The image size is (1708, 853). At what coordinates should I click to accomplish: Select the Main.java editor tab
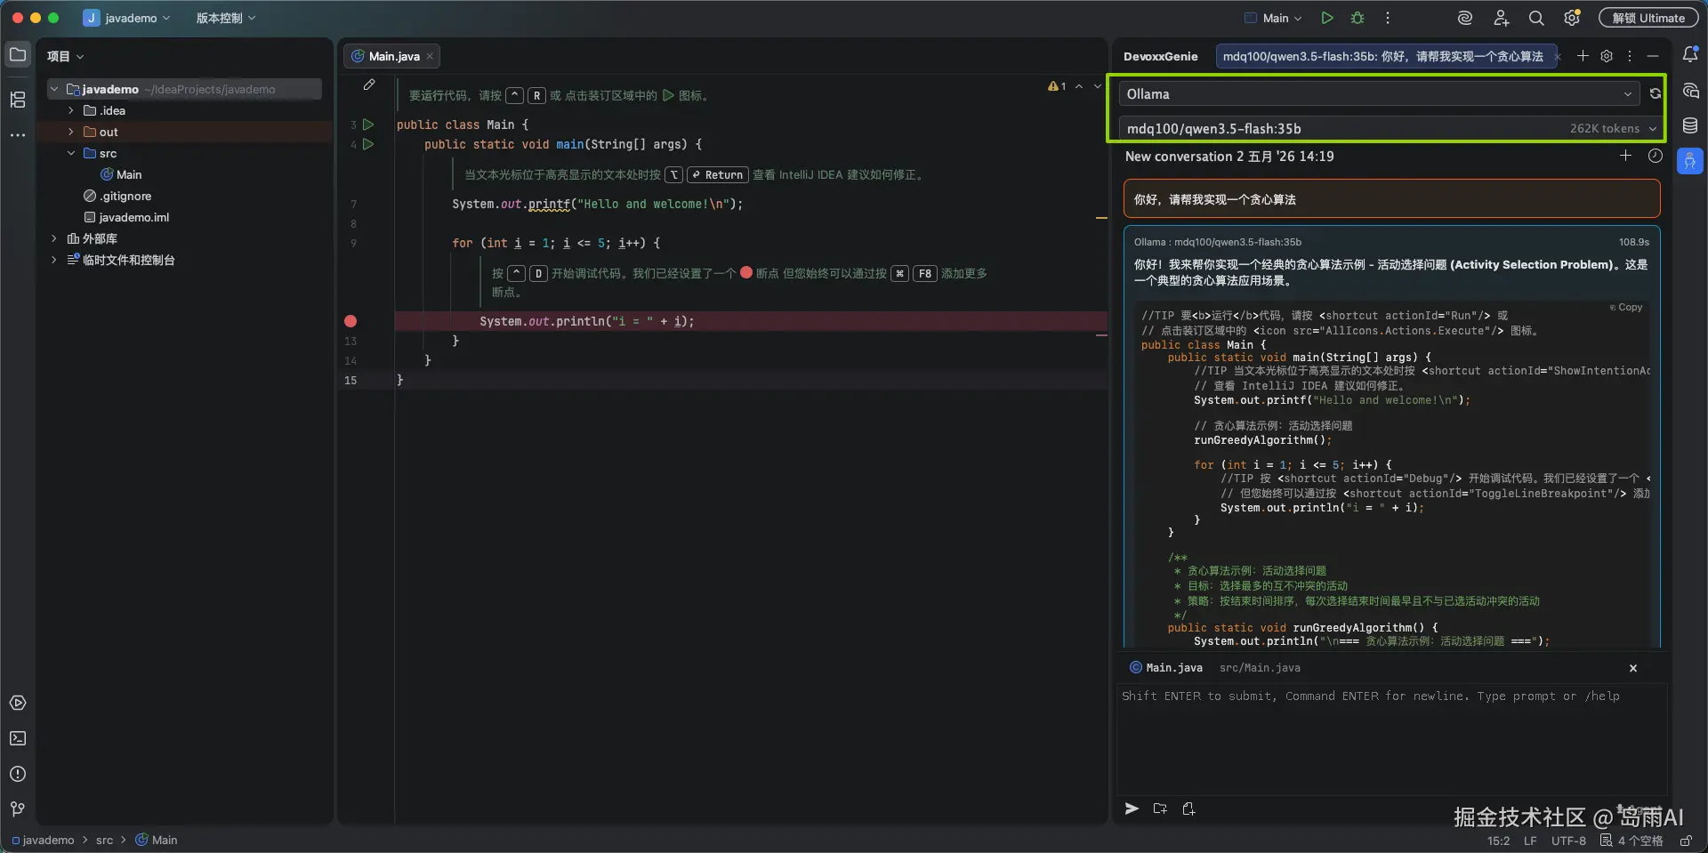(392, 56)
